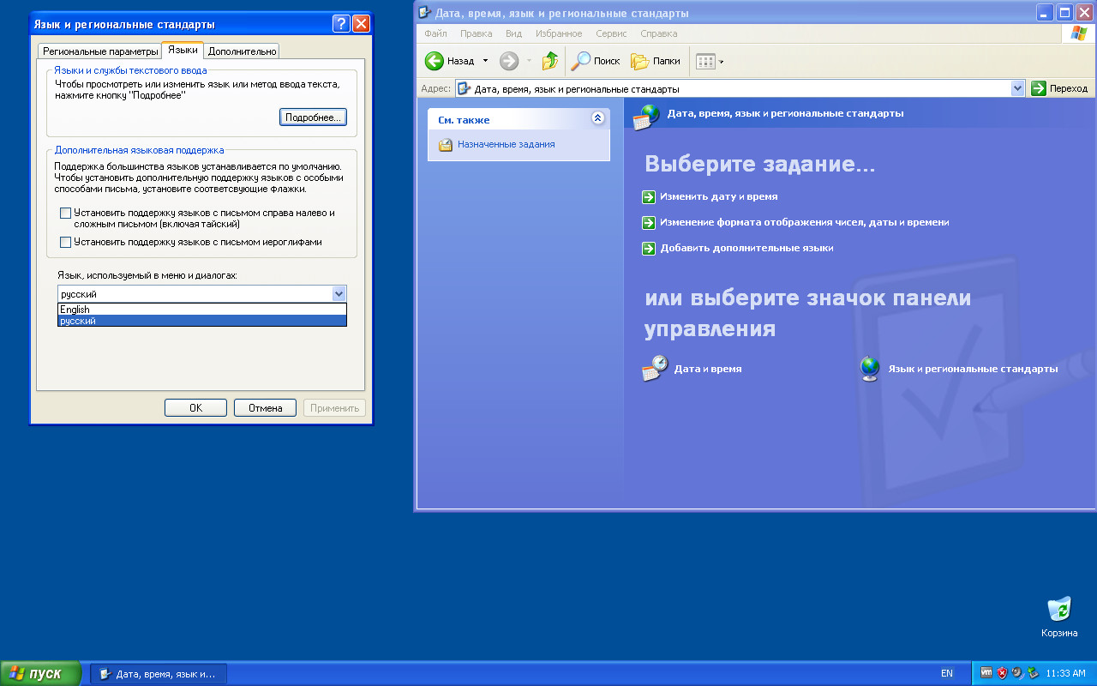Switch to the Дополнительно tab

(242, 51)
